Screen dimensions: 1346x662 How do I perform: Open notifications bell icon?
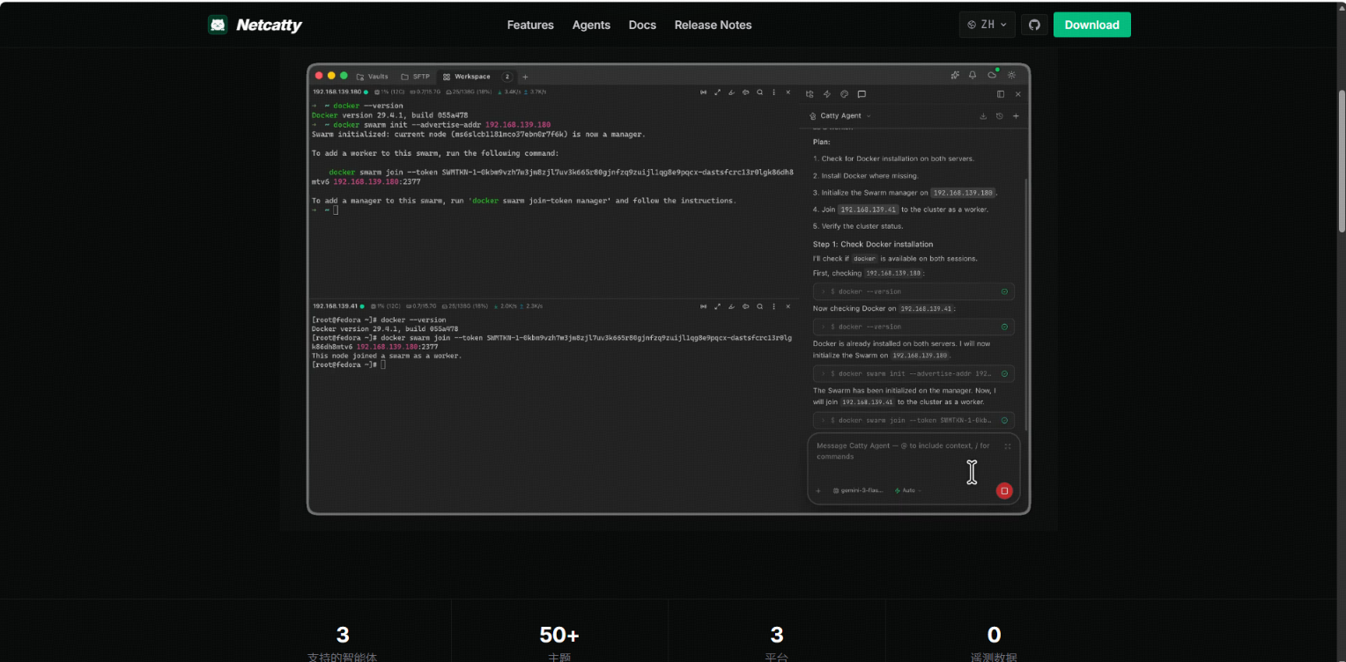(973, 76)
